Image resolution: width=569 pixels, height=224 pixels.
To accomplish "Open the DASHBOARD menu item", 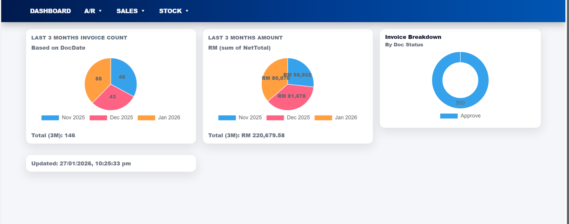I will pos(50,11).
